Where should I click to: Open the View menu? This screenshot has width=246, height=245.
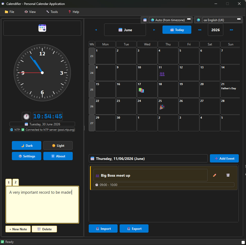[30, 12]
